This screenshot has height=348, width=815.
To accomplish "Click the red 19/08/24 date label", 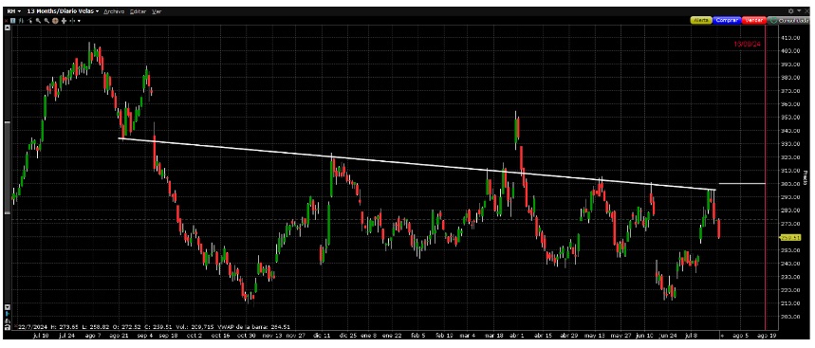I will [747, 45].
